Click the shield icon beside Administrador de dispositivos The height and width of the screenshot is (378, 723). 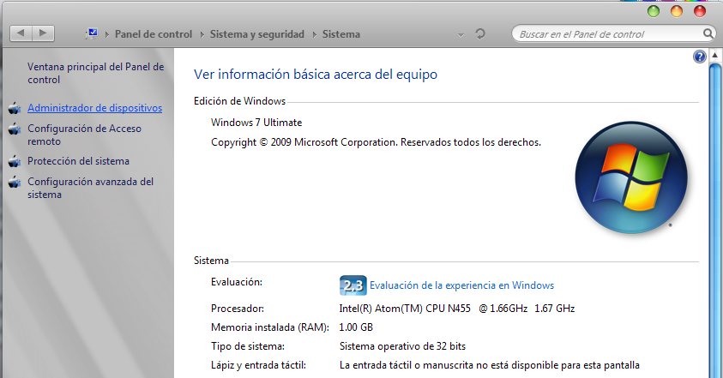coord(15,108)
